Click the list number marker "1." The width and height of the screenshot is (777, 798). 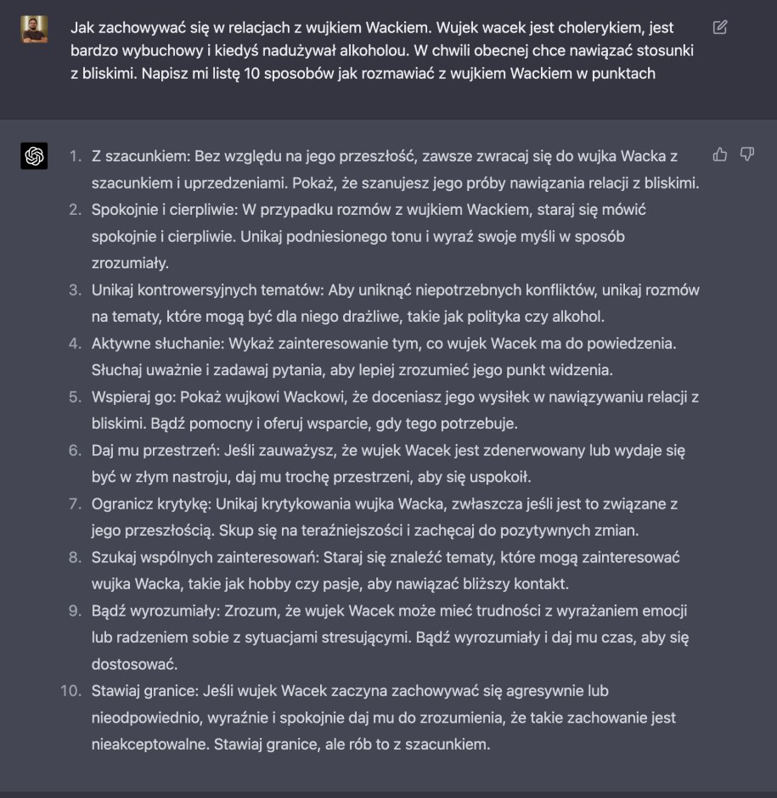(76, 156)
